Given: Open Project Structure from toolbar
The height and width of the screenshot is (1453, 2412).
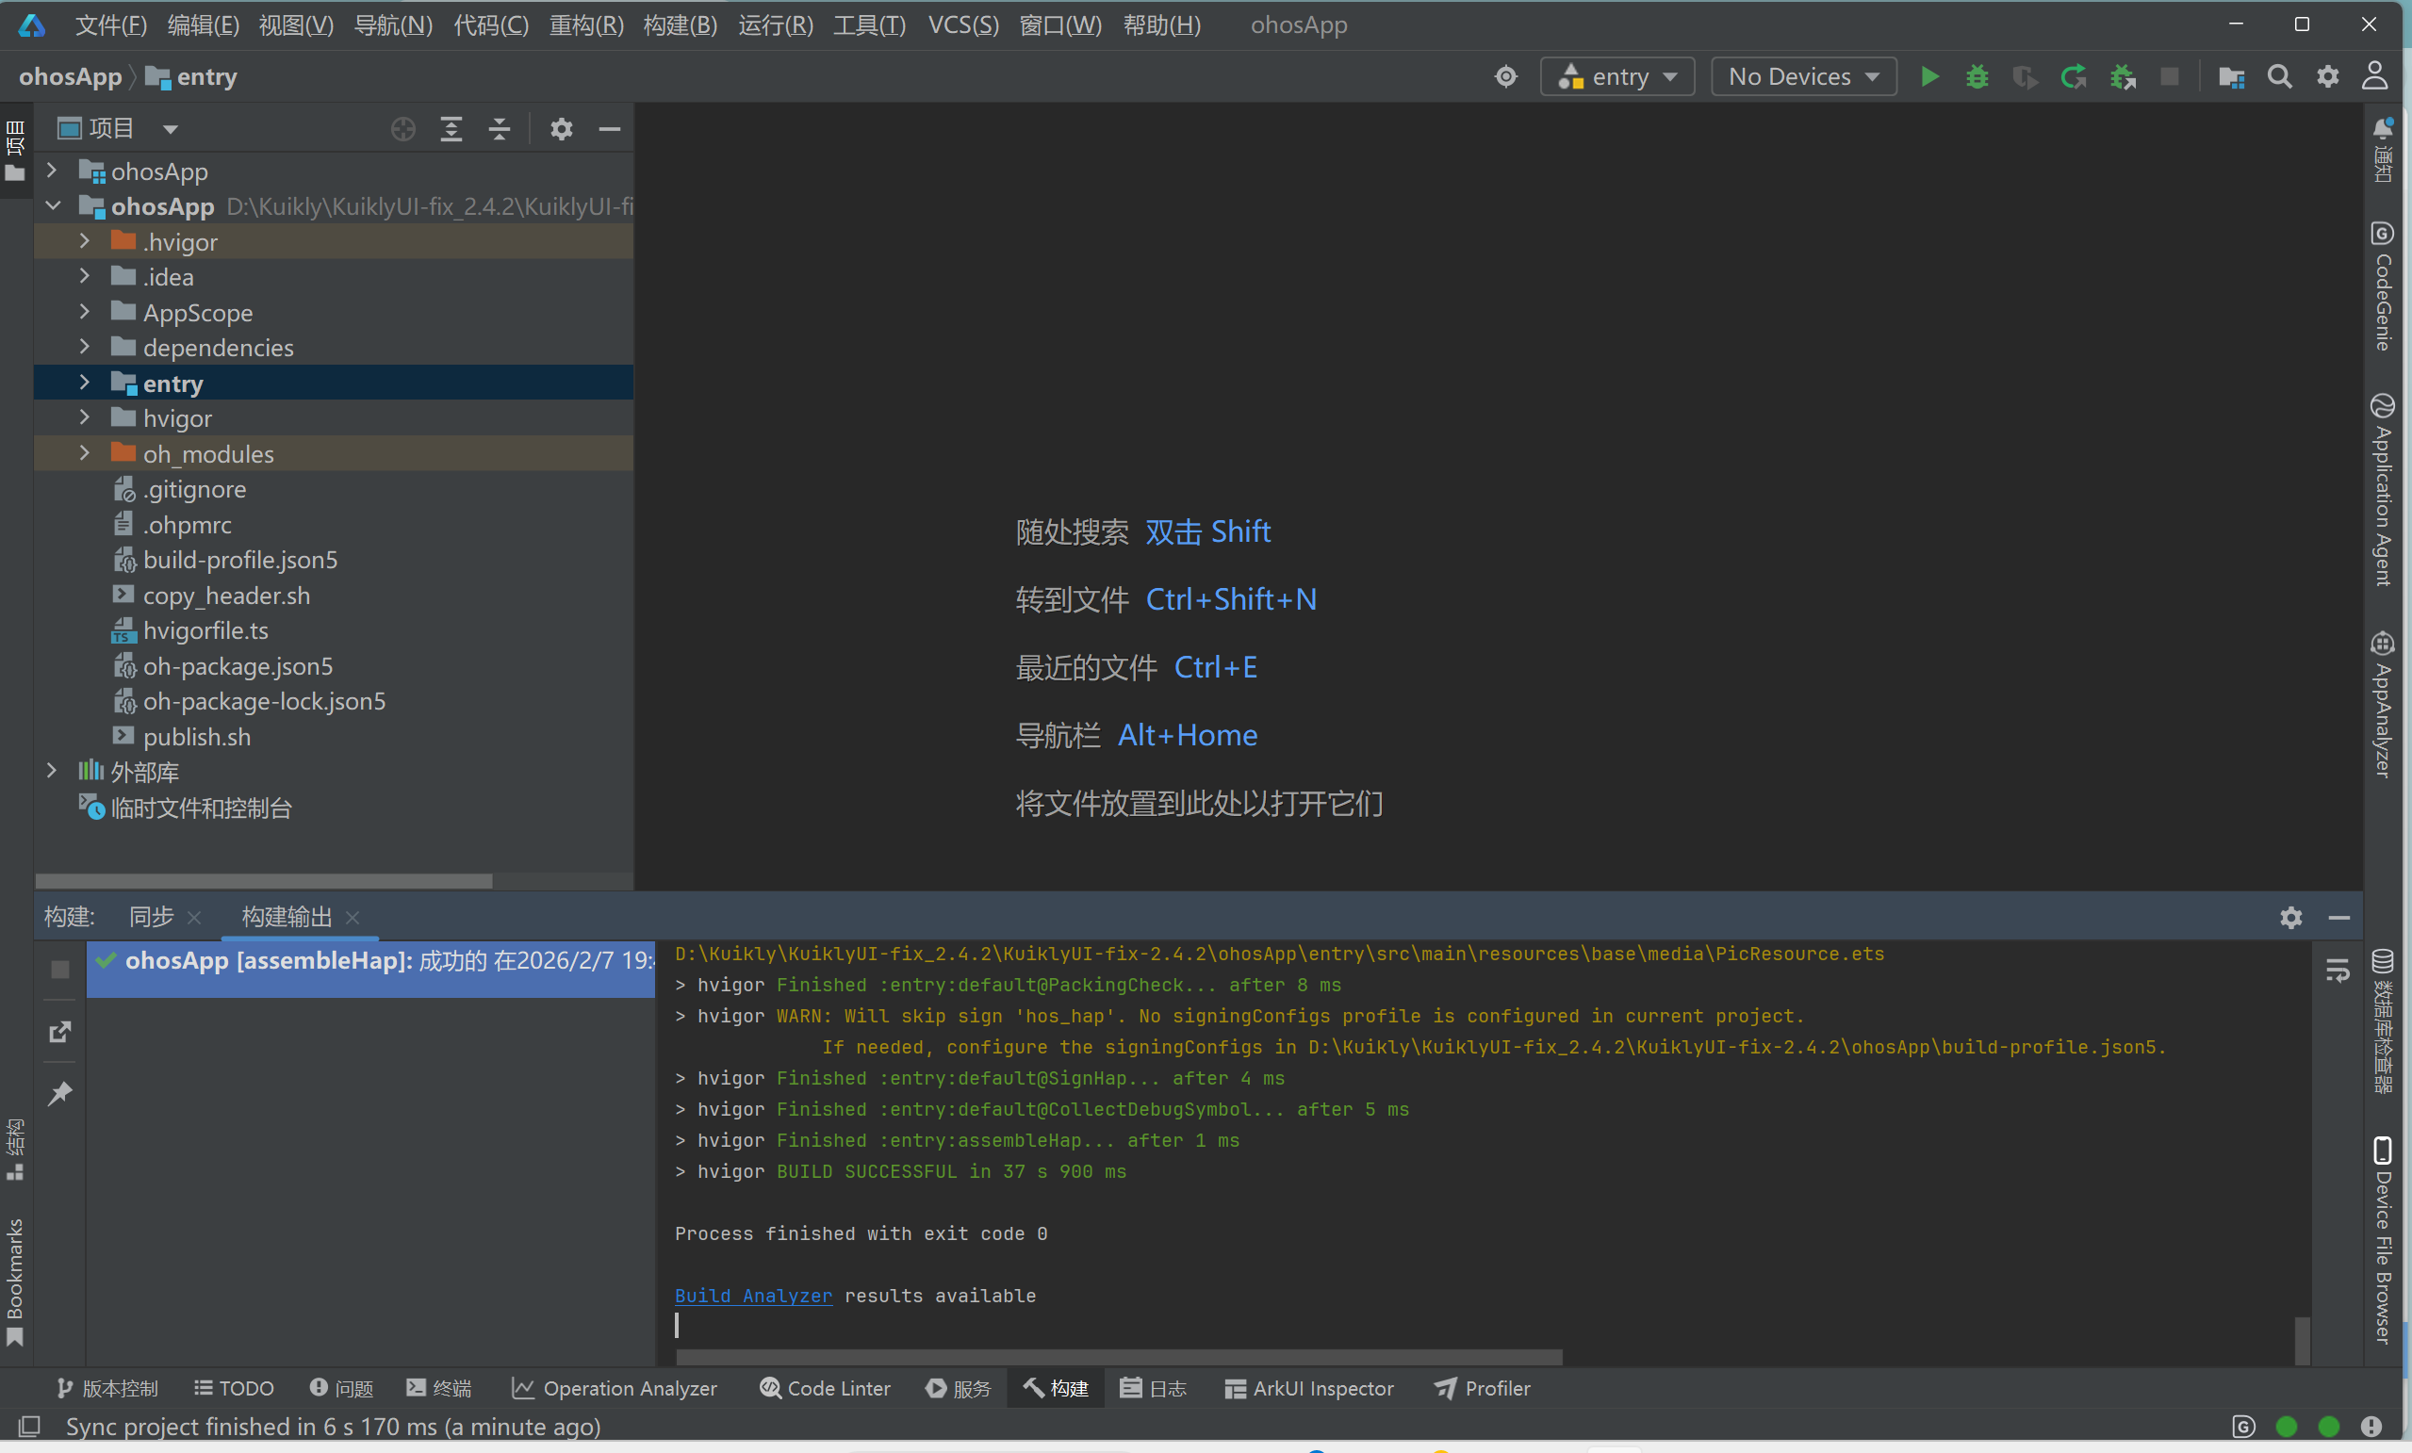Looking at the screenshot, I should 2231,76.
